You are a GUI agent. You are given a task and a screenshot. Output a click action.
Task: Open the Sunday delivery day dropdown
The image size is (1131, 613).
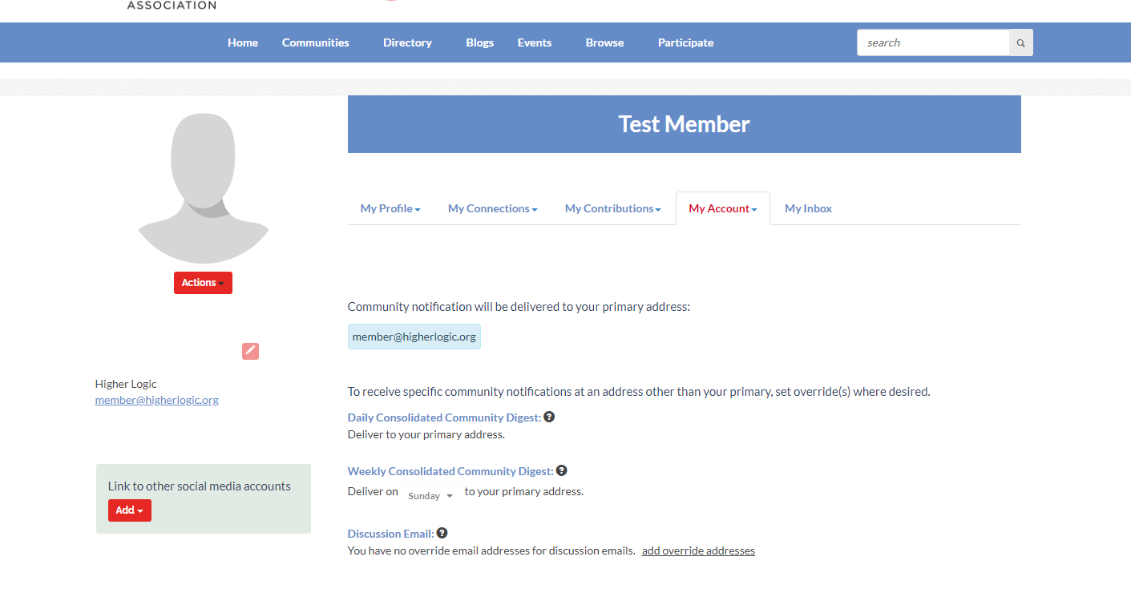pos(430,496)
